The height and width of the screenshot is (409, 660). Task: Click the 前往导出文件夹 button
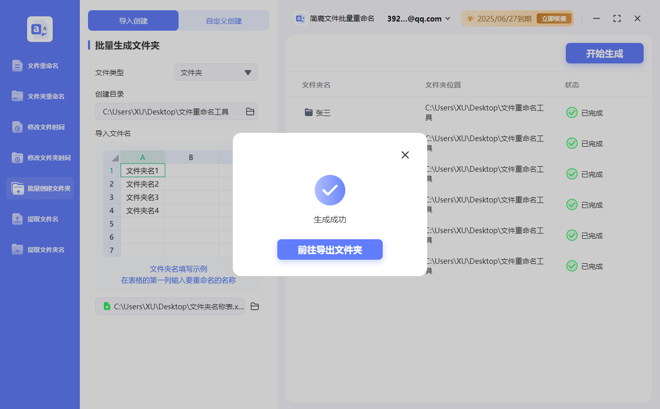(x=329, y=249)
